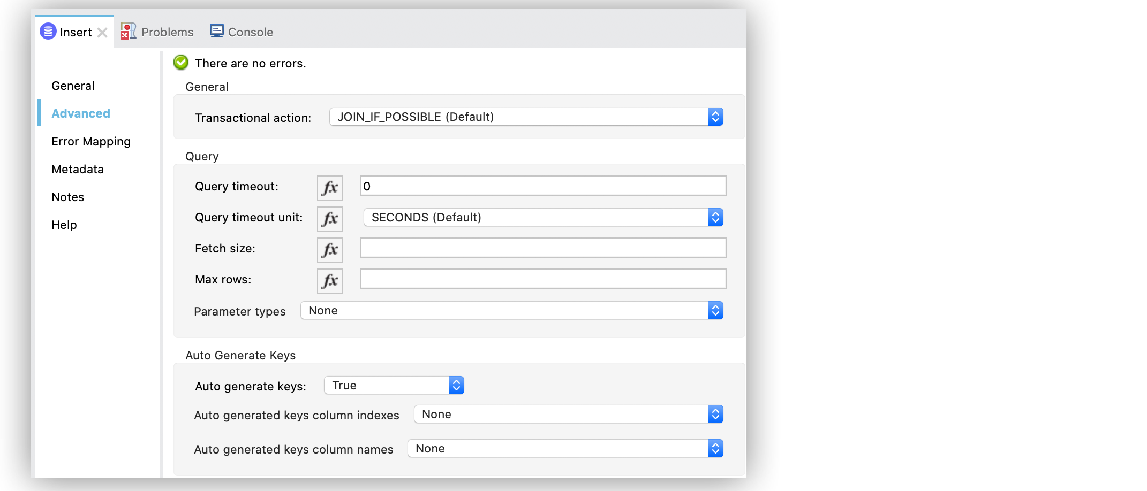Click the fx expression icon for Fetch size

329,250
